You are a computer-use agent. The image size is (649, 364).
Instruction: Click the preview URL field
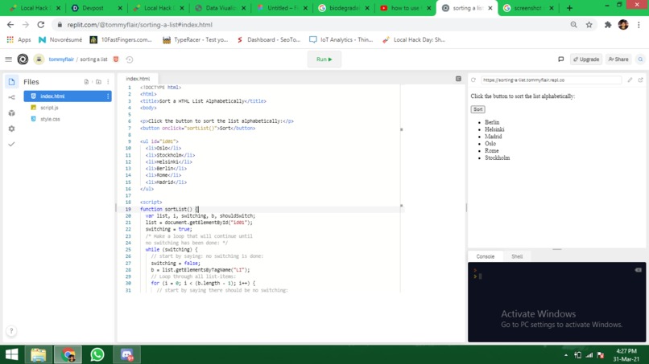pos(551,80)
